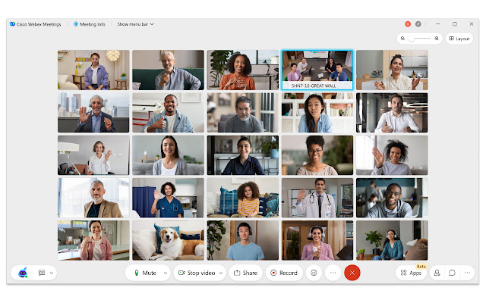Open Meeting Info
486x303 pixels.
click(90, 24)
